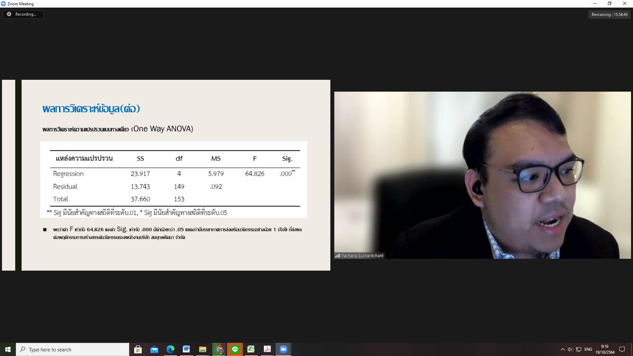Expand hidden system tray icons
The width and height of the screenshot is (633, 356).
(562, 349)
